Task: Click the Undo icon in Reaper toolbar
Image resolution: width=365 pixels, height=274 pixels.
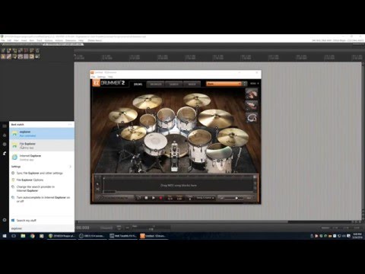Action: 26,50
